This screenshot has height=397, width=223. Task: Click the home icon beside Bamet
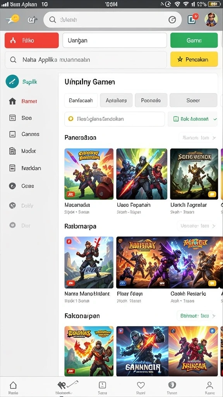pos(12,101)
